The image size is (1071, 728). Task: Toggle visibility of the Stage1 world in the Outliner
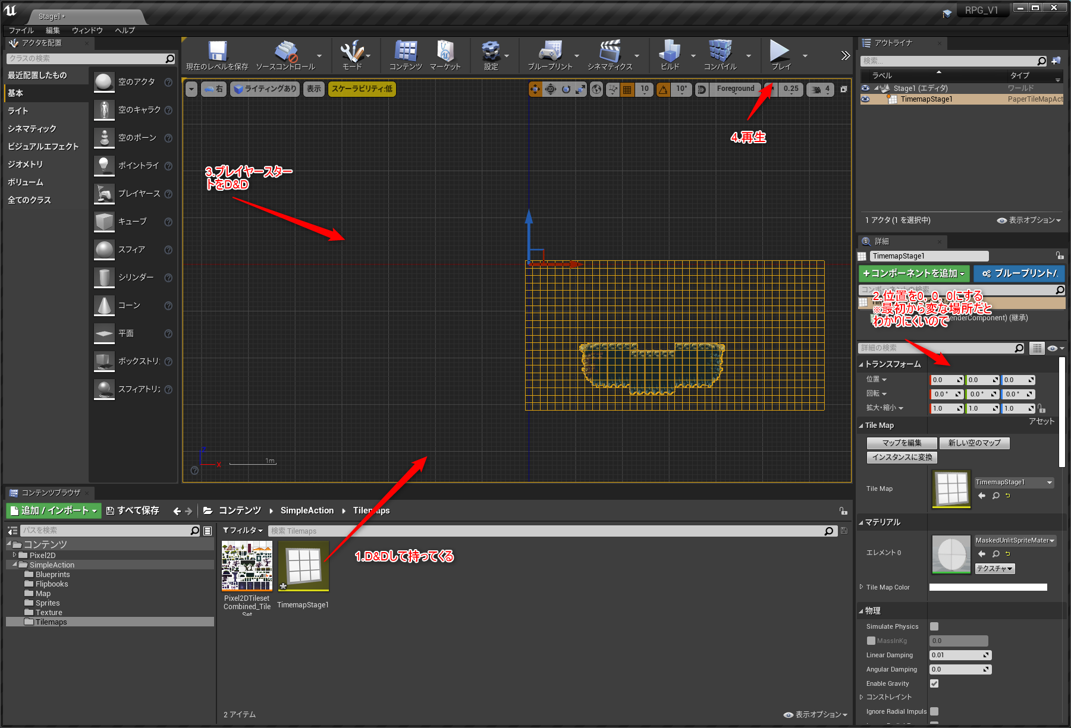click(x=865, y=88)
